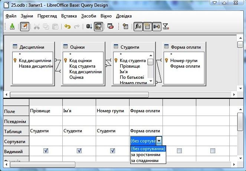Open the Довідка menu
This screenshot has width=246, height=171.
point(124,16)
